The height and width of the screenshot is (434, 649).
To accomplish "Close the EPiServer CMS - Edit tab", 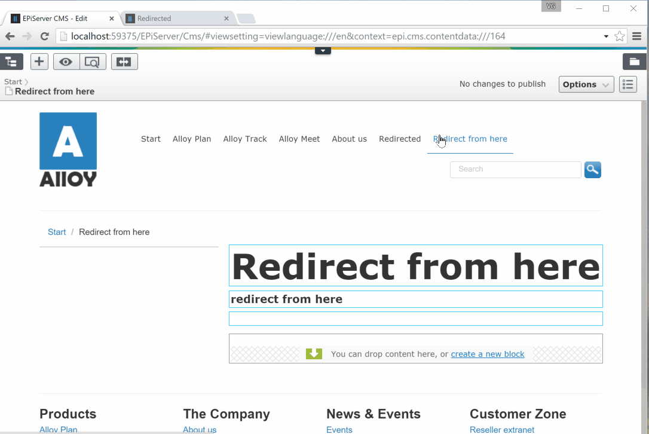I will (x=112, y=19).
